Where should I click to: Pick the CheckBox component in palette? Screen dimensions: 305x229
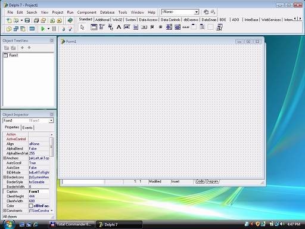(x=152, y=27)
